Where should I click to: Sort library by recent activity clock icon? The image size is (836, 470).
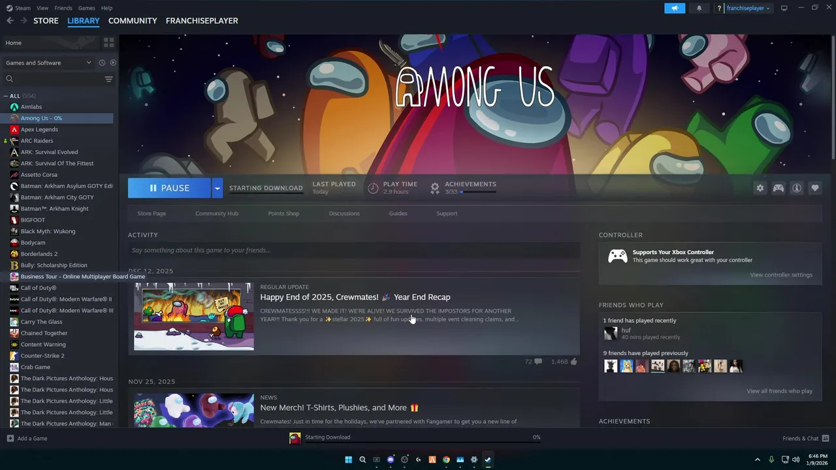(x=102, y=63)
